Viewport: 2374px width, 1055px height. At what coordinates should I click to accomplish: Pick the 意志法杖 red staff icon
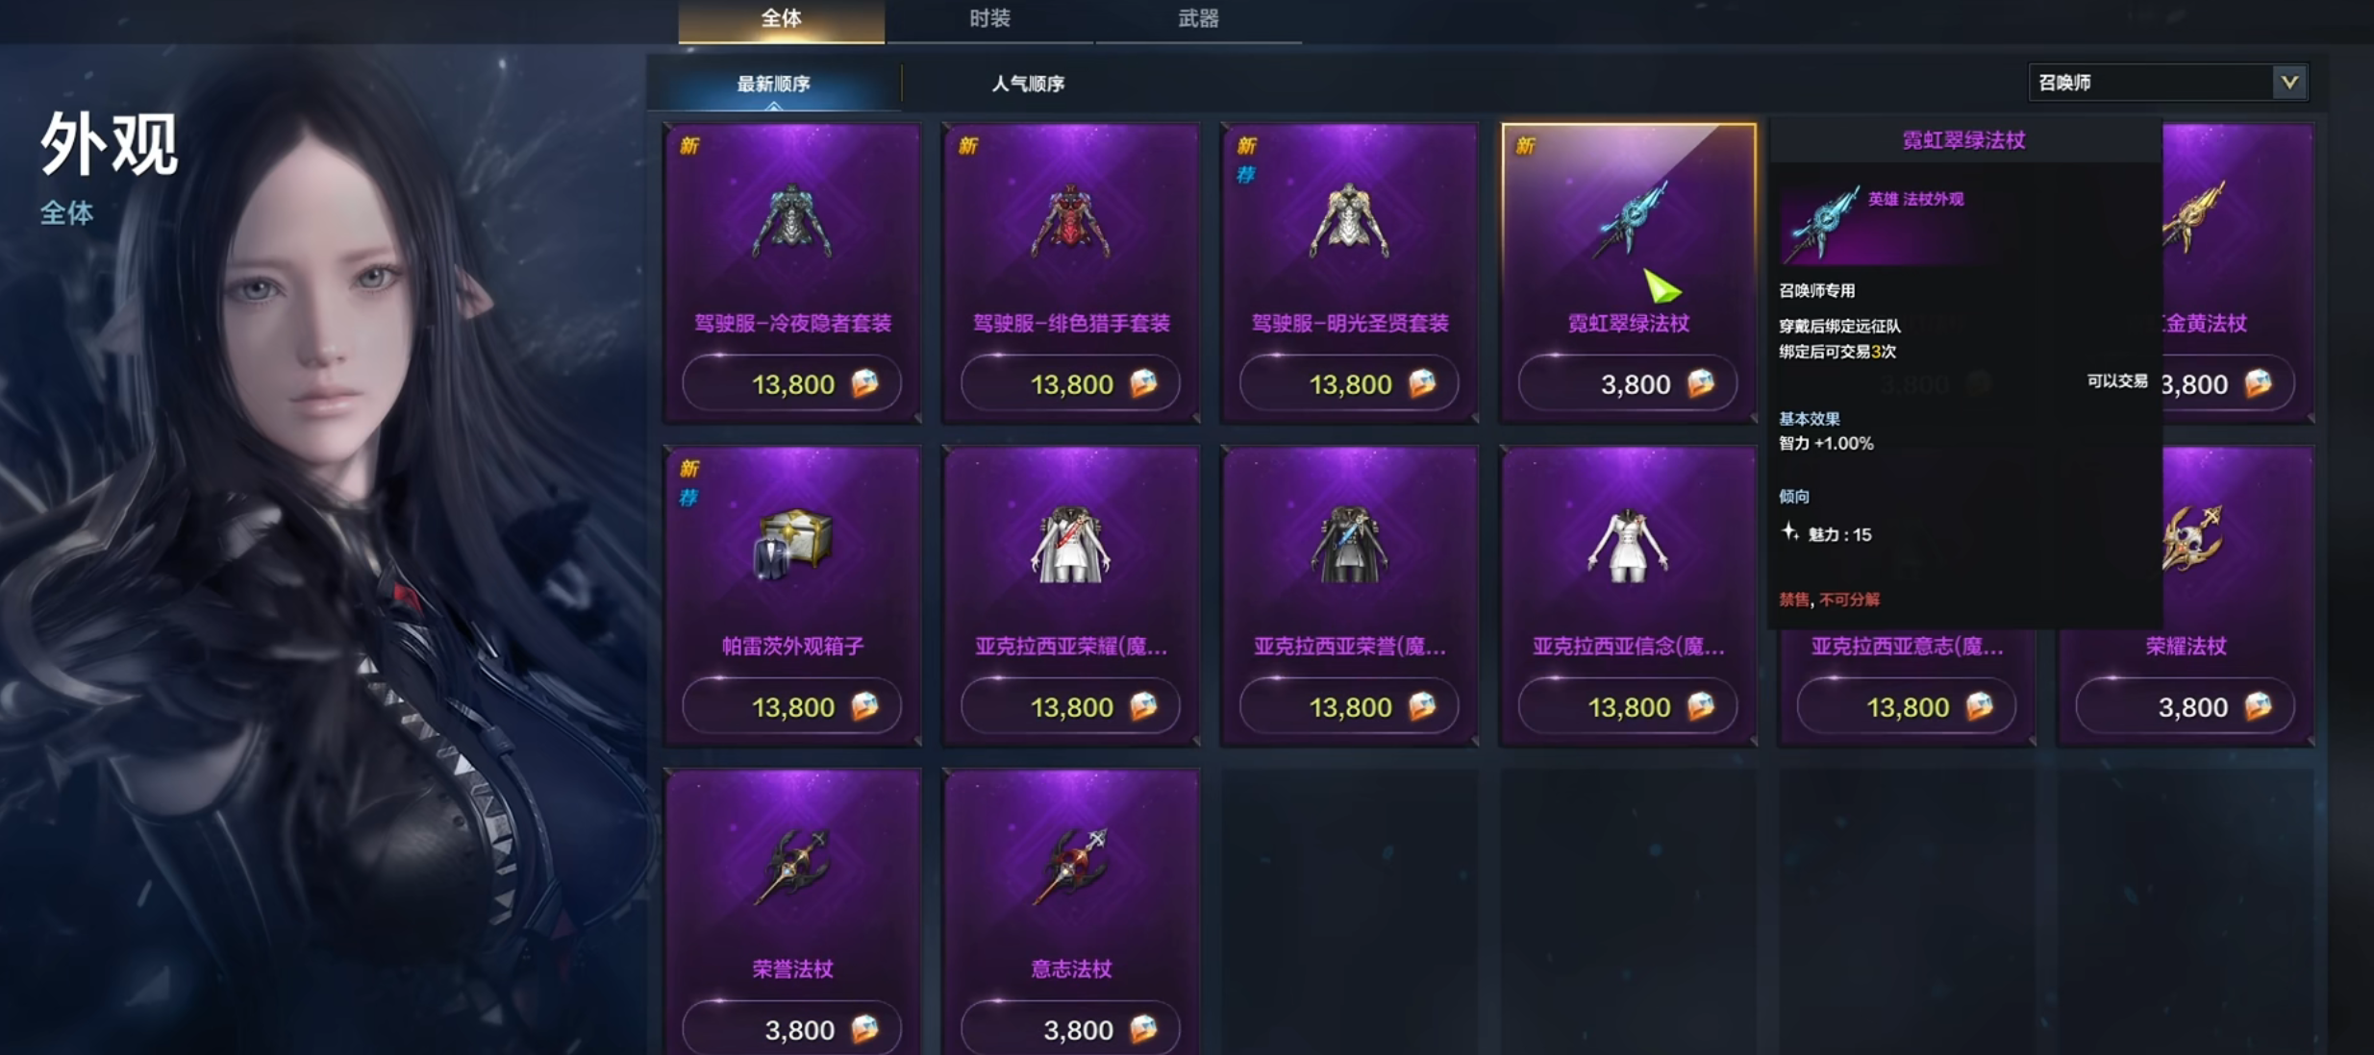[x=1070, y=867]
